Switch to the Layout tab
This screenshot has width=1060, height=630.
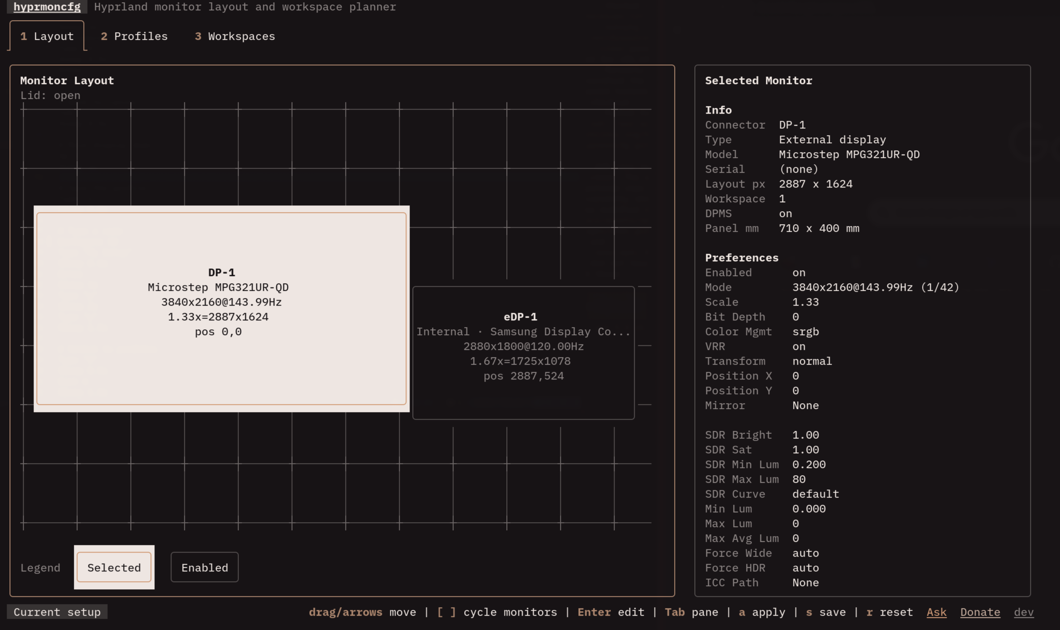pos(47,36)
